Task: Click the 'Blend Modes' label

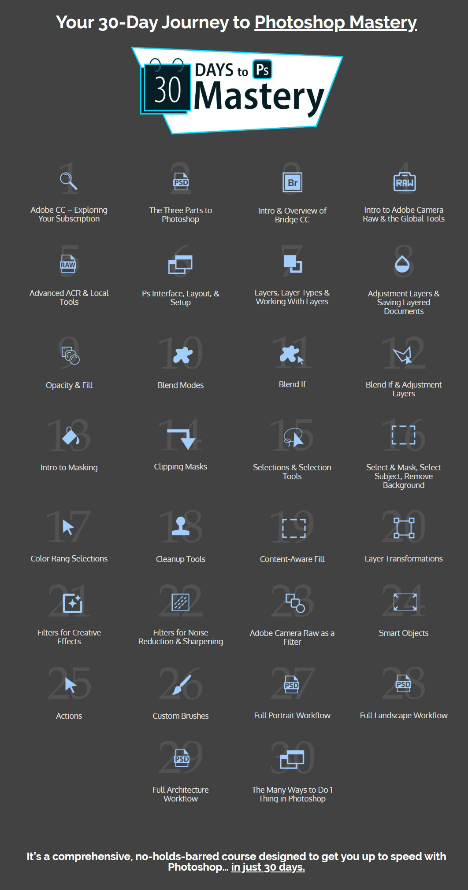Action: [181, 385]
